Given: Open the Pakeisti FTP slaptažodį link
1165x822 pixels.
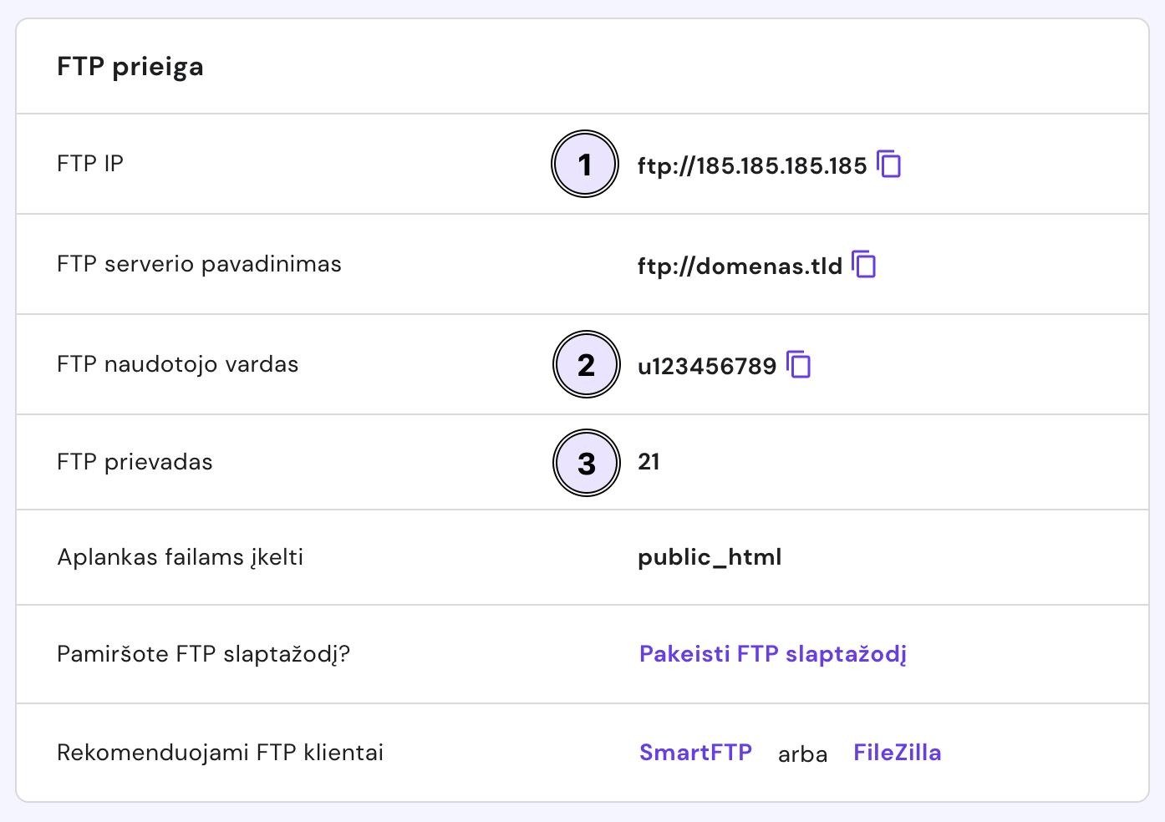Looking at the screenshot, I should coord(772,653).
